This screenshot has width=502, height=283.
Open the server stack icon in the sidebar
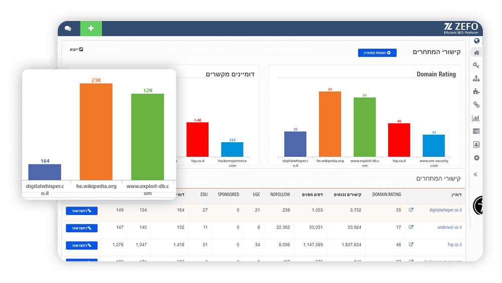click(476, 131)
